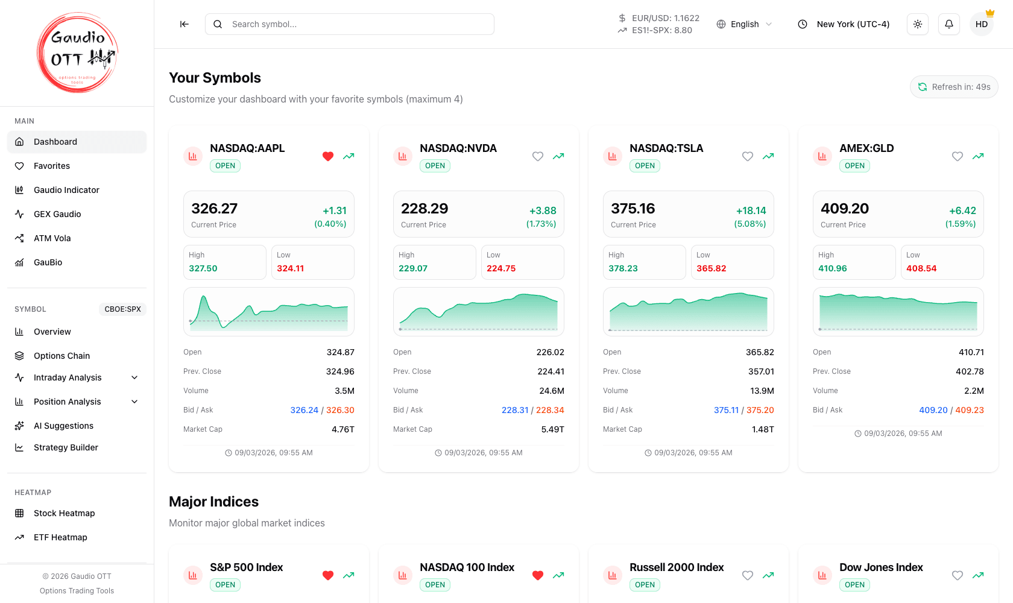
Task: Open the English language dropdown
Action: coord(745,24)
